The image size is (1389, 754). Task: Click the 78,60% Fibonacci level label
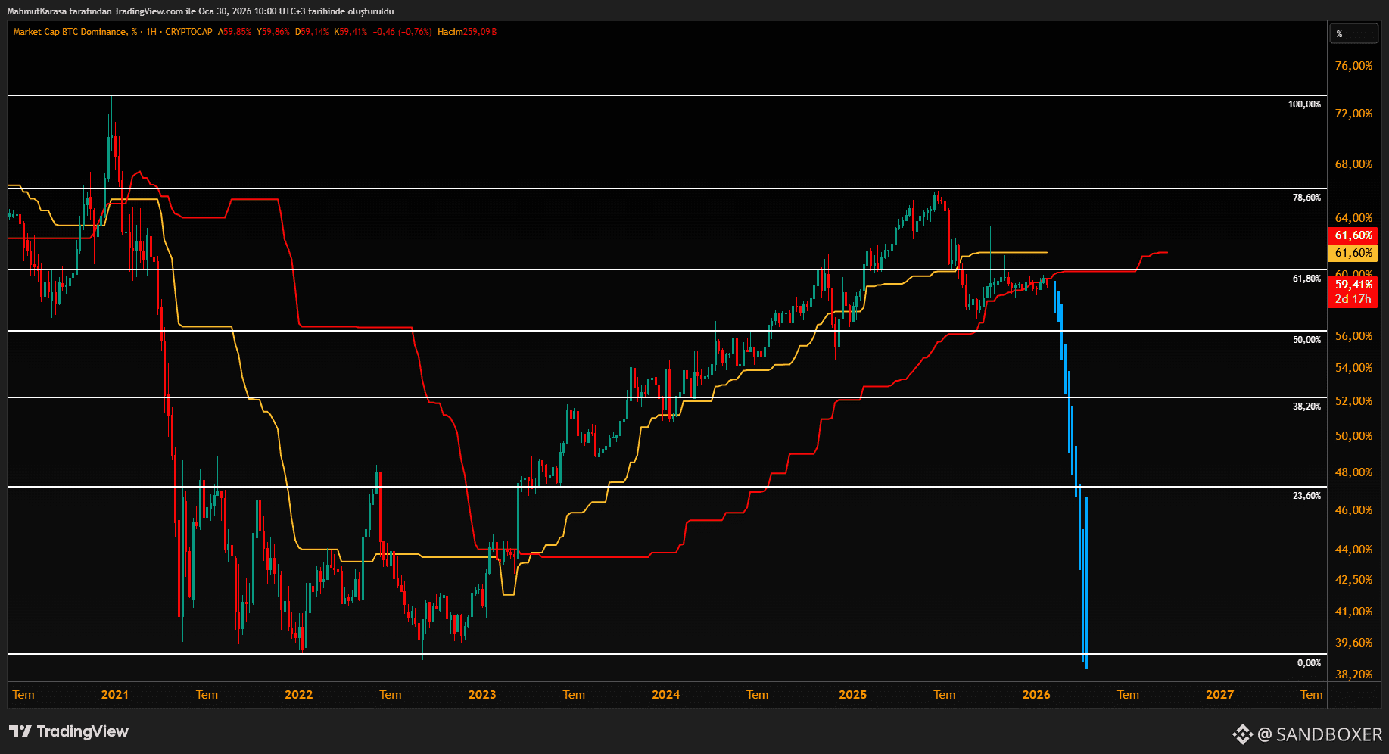point(1306,198)
